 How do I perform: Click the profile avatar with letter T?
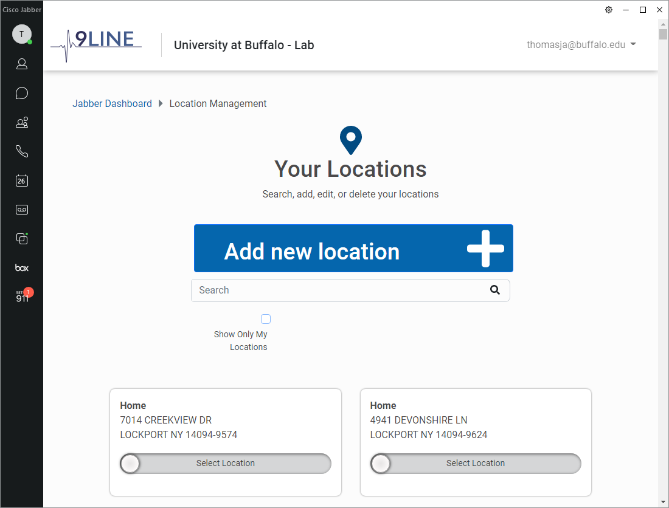tap(22, 34)
